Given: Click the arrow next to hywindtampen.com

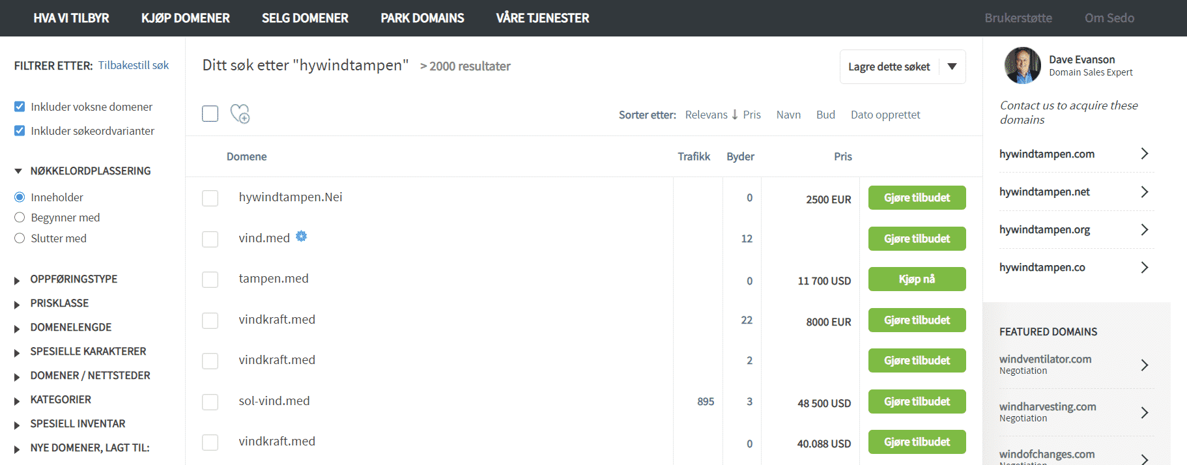Looking at the screenshot, I should (1144, 154).
